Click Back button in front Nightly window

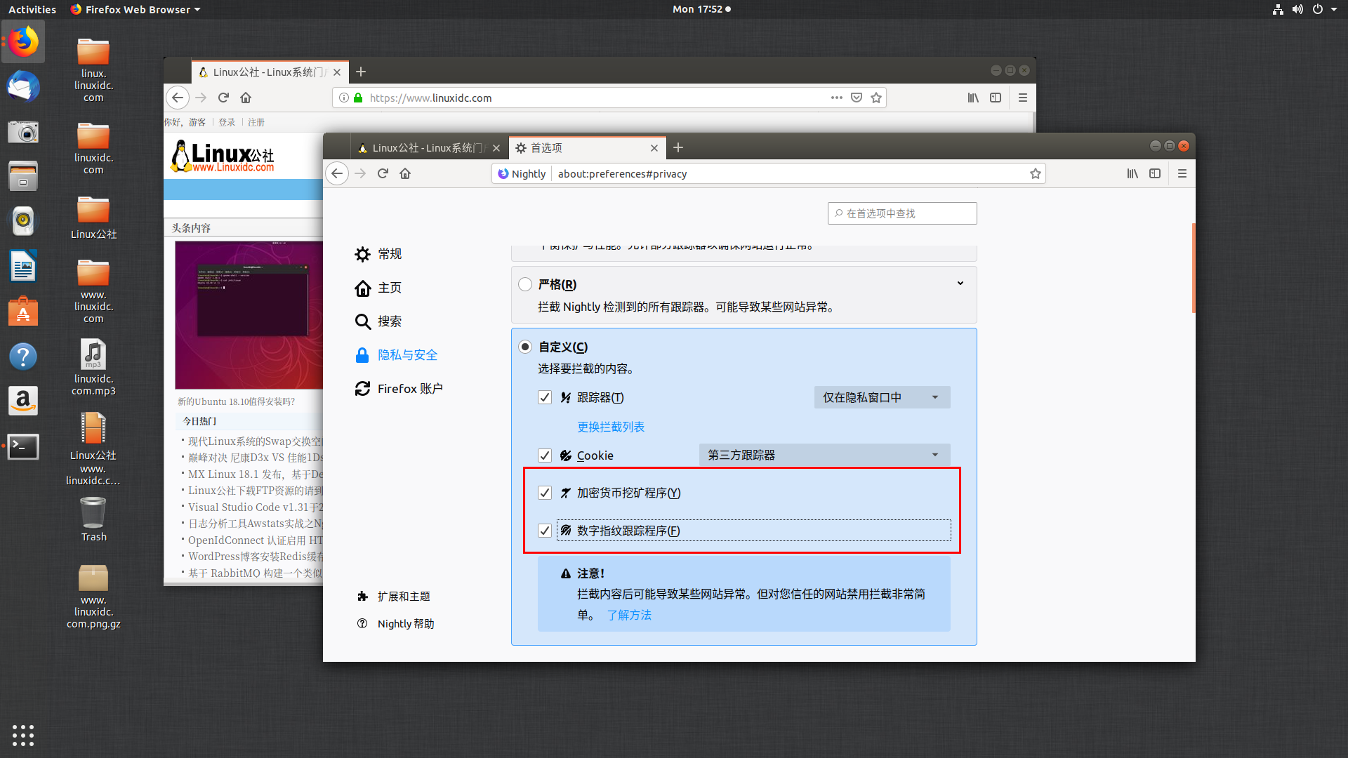point(338,173)
